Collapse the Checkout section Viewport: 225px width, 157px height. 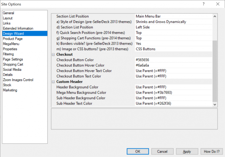tap(53, 55)
